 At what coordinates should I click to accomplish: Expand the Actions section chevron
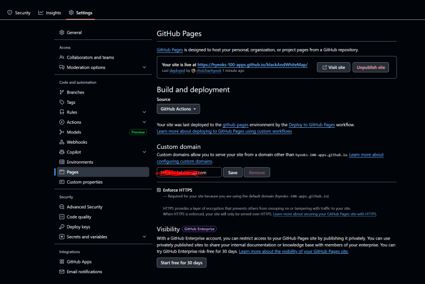point(145,122)
